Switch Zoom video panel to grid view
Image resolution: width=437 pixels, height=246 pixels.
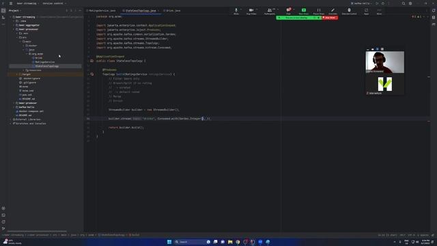[382, 49]
